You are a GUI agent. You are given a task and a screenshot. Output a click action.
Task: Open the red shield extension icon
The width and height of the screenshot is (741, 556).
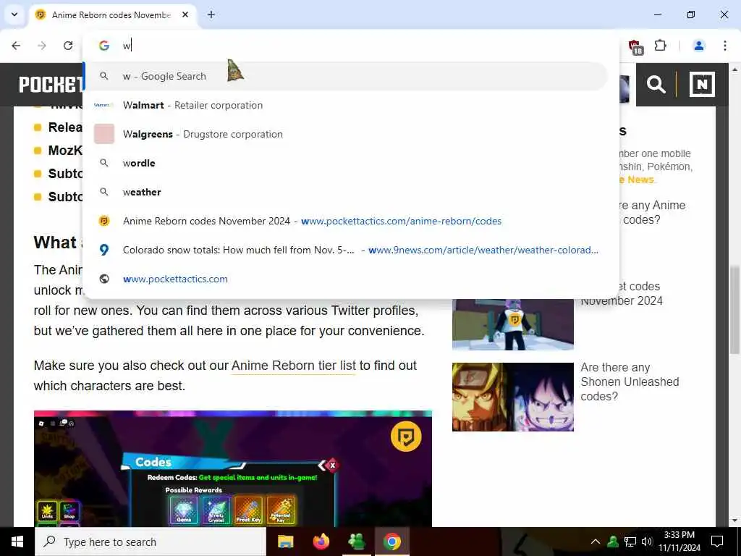pos(635,46)
